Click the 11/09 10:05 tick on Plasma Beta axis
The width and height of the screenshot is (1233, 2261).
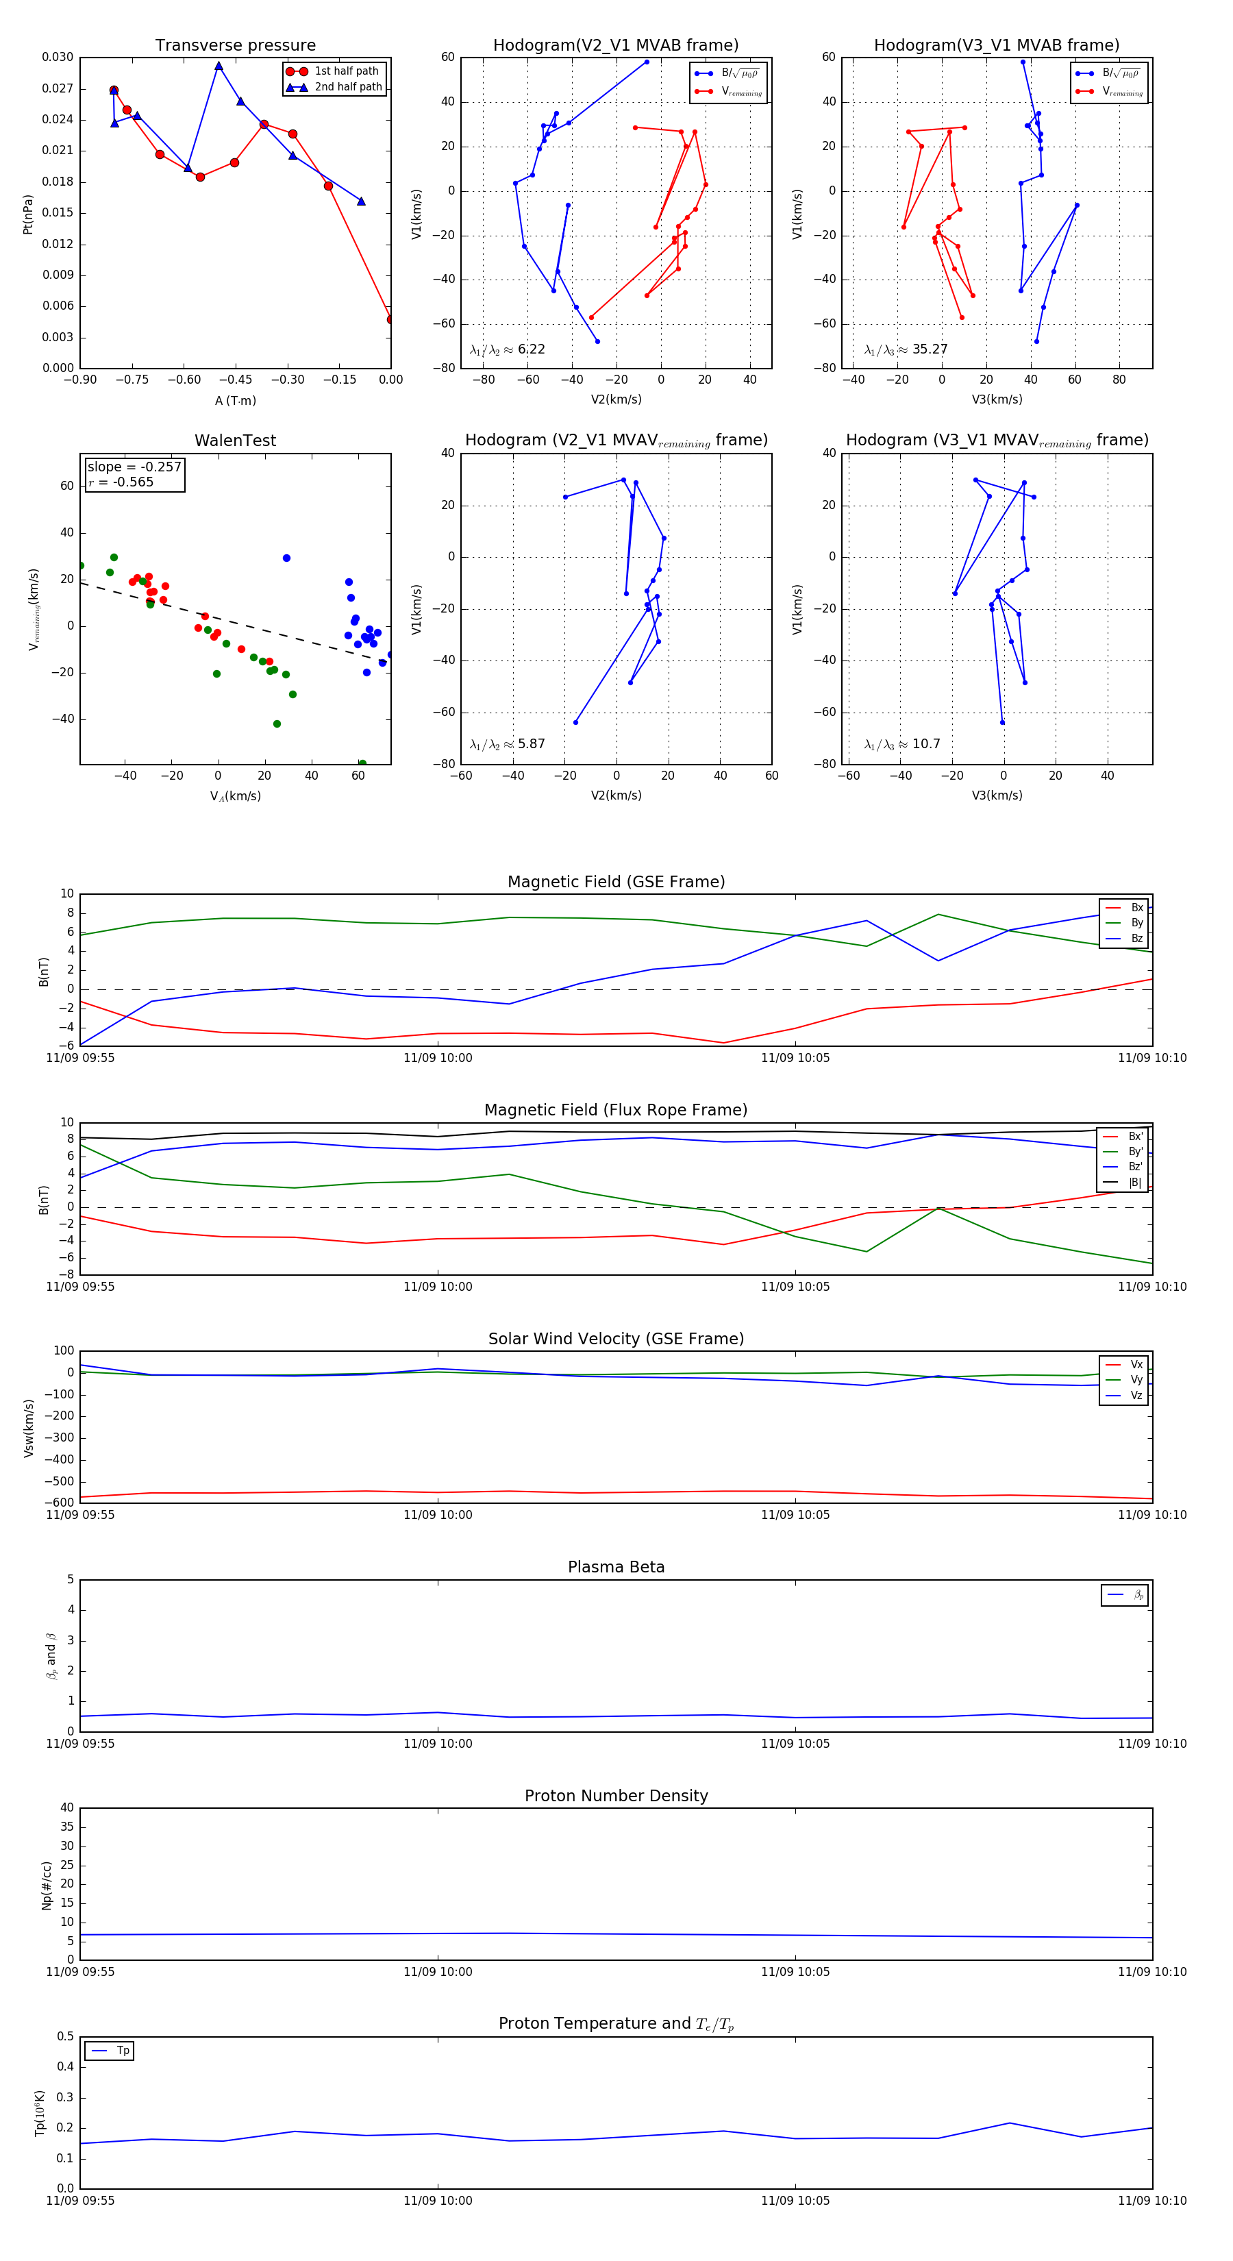tap(795, 1744)
